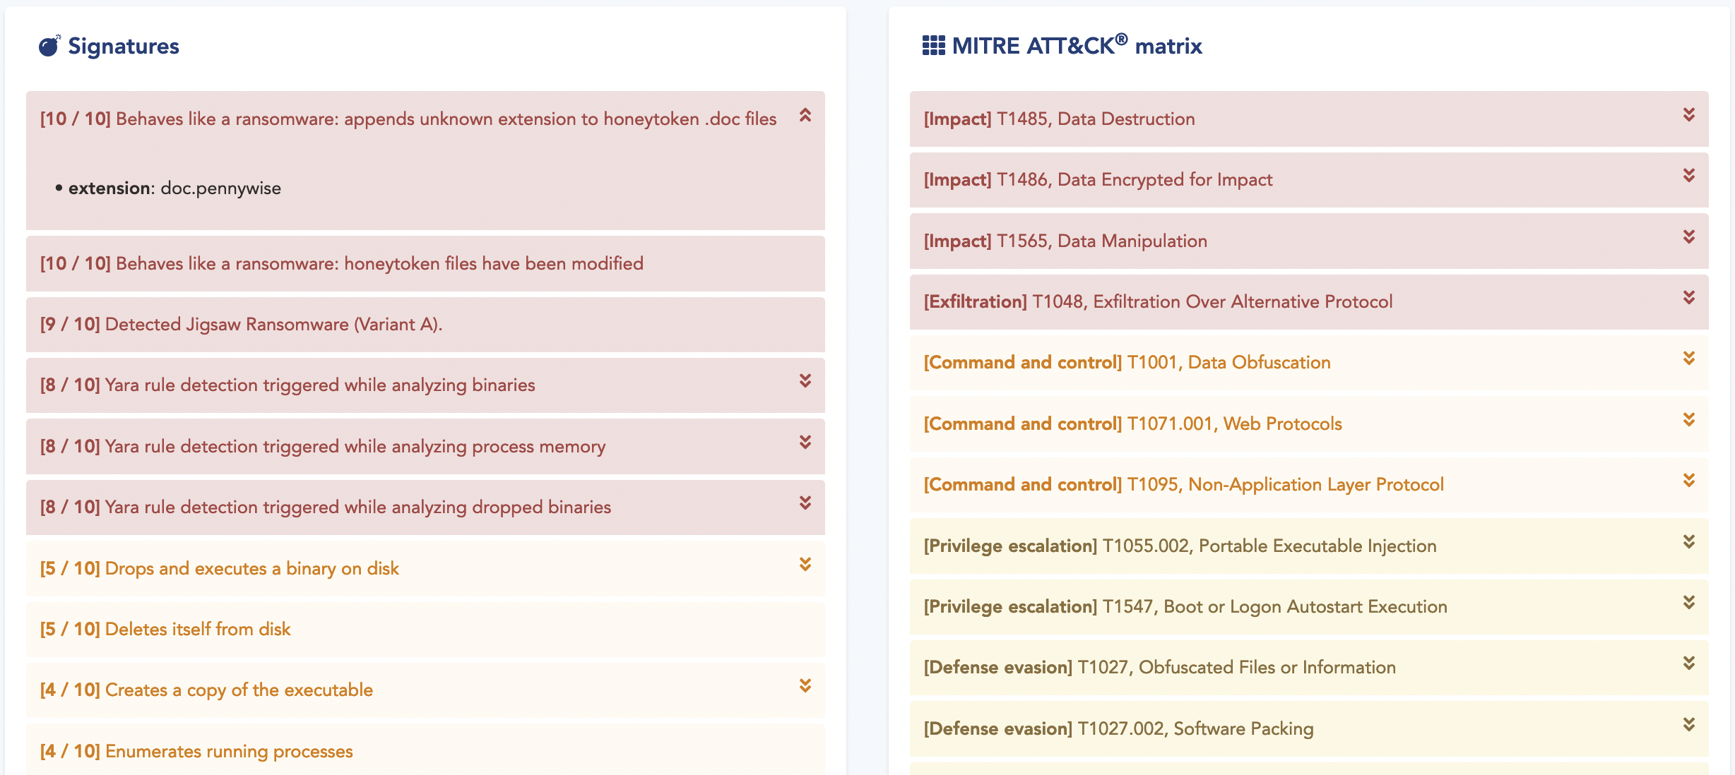Collapse the honeytoken .doc files signature chevron
Image resolution: width=1735 pixels, height=775 pixels.
tap(805, 115)
